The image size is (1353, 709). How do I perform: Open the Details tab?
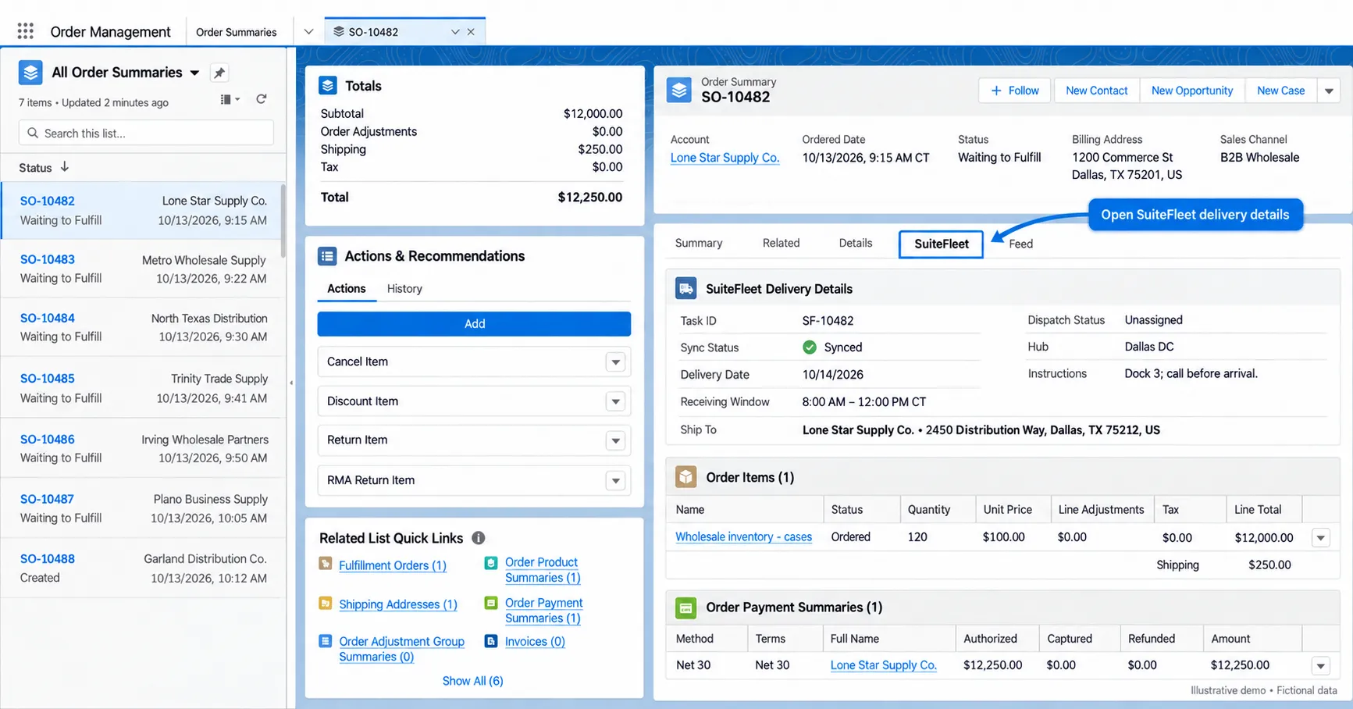[855, 244]
